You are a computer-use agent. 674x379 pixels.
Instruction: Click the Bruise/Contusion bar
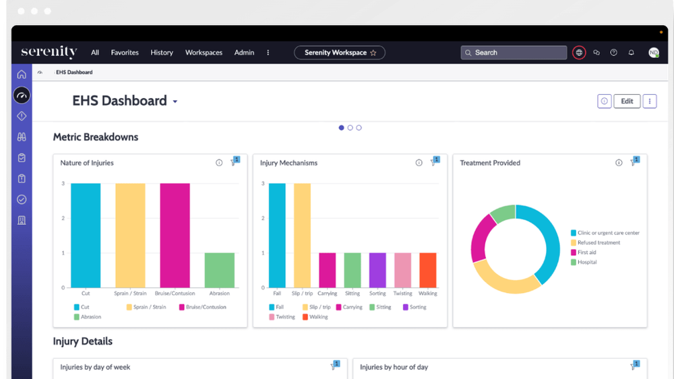click(175, 236)
